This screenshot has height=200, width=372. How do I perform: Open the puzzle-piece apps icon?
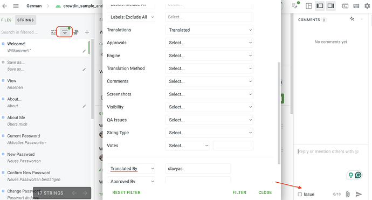coord(76,32)
